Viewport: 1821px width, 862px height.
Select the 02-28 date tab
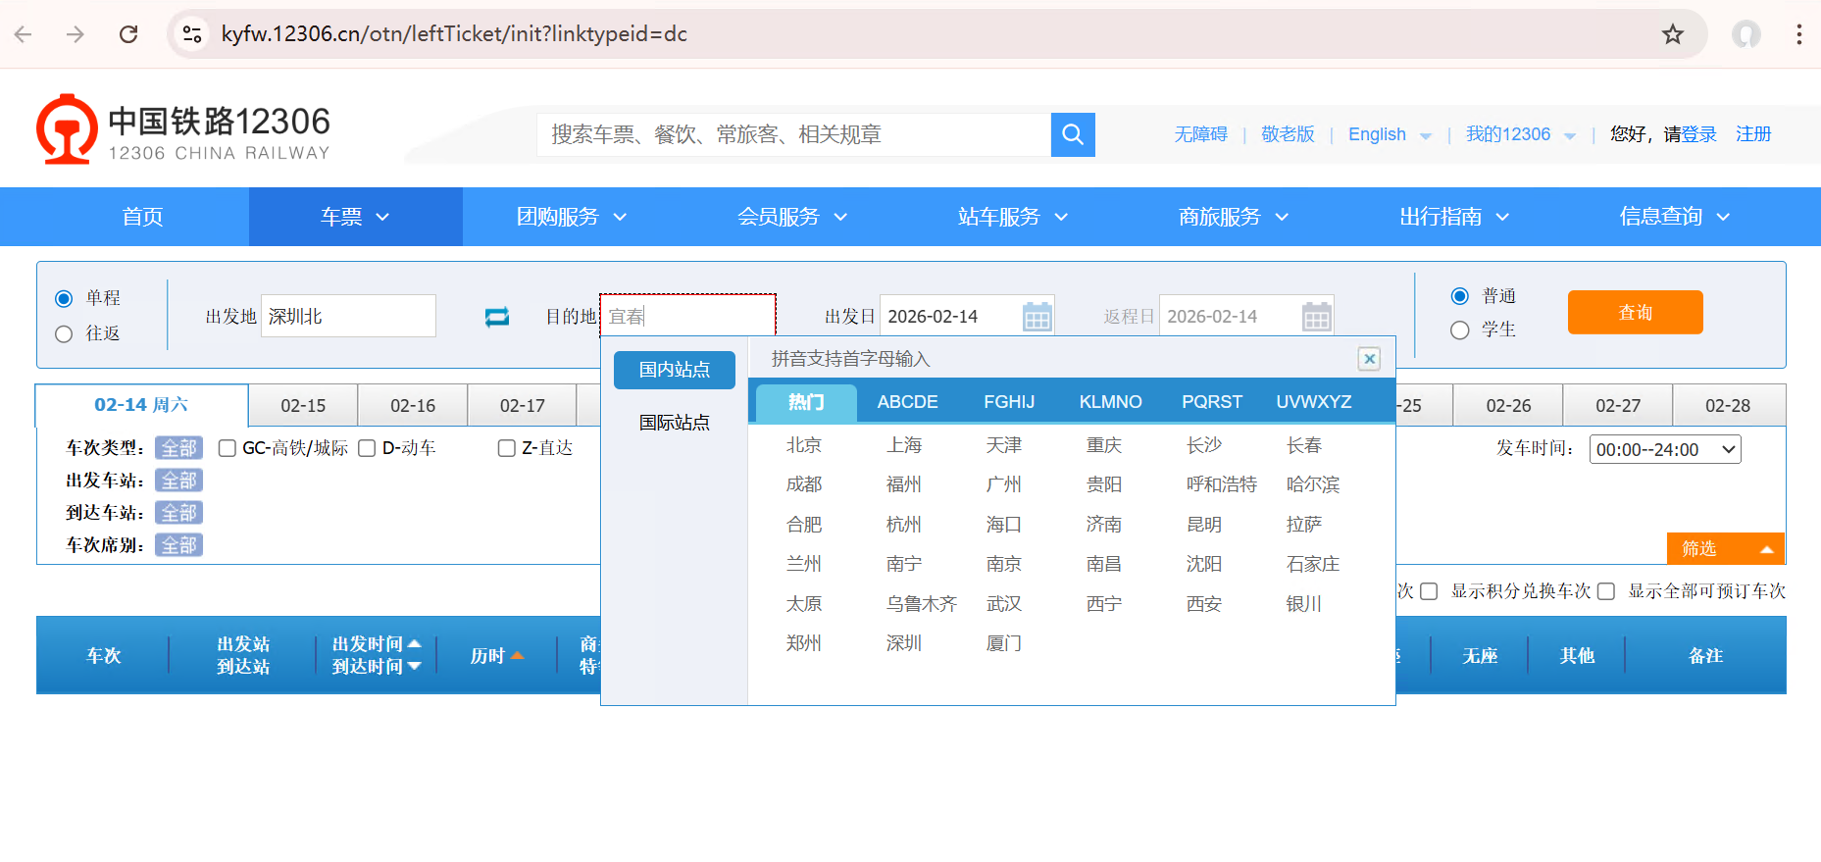coord(1728,406)
